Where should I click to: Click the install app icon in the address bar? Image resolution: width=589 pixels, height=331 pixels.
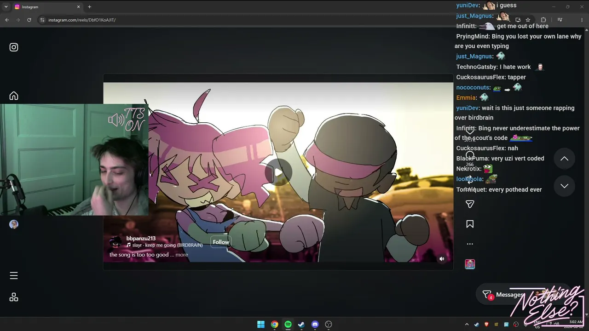(518, 20)
